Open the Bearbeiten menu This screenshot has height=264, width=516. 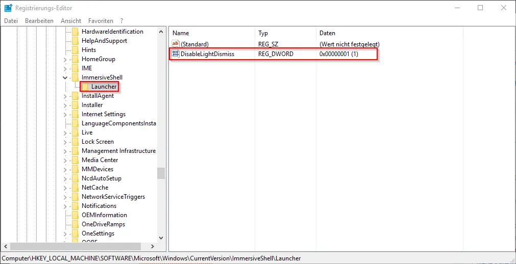pyautogui.click(x=39, y=21)
